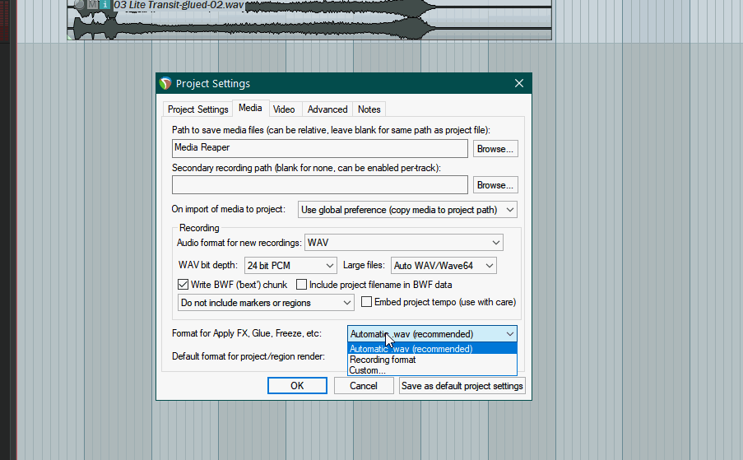Image resolution: width=743 pixels, height=460 pixels.
Task: Enable Embed project tempo checkbox
Action: point(366,302)
